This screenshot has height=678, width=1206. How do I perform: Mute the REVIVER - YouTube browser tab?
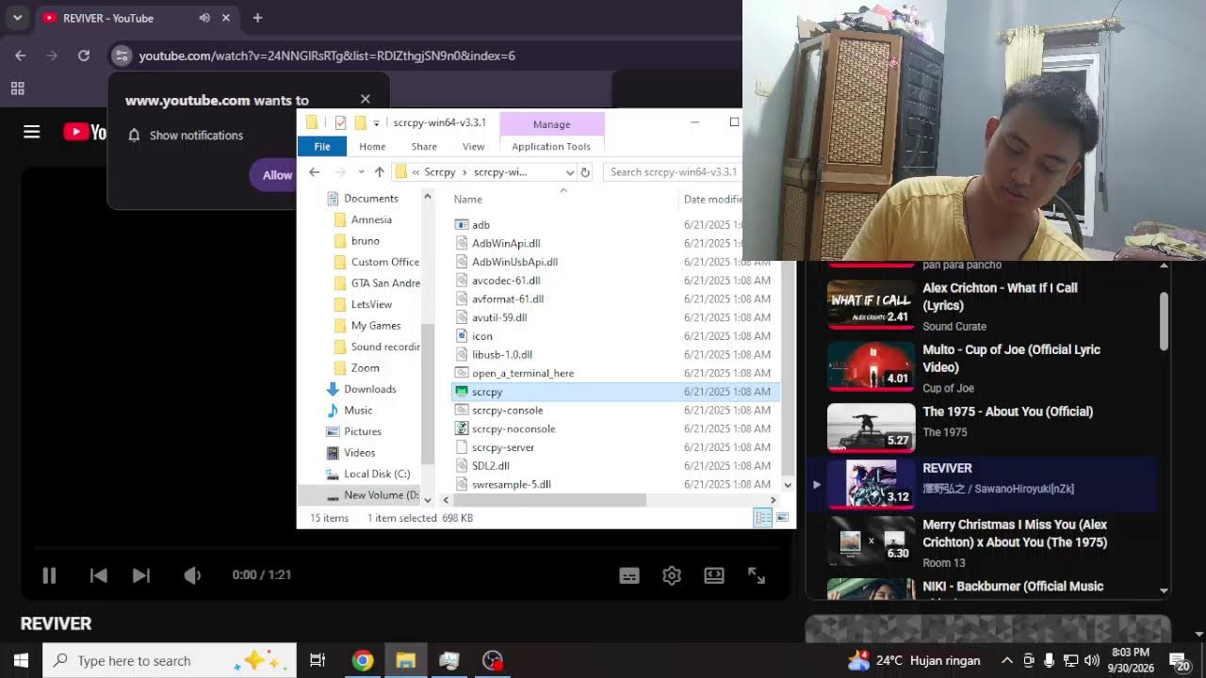[204, 18]
